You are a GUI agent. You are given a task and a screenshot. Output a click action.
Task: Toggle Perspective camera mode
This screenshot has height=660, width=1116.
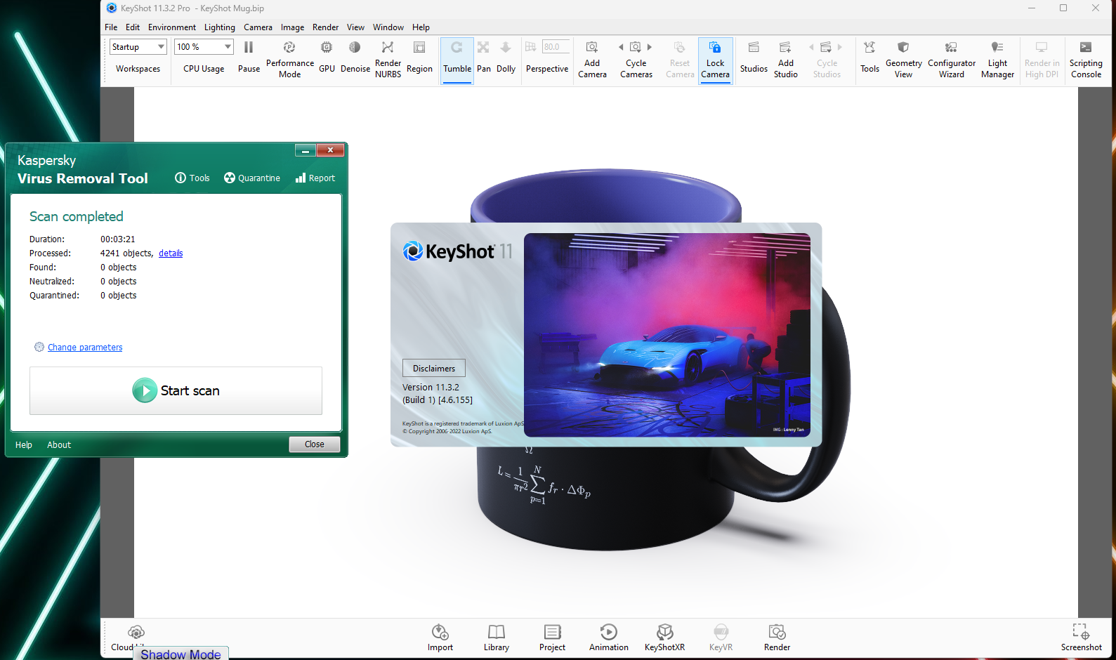[547, 69]
